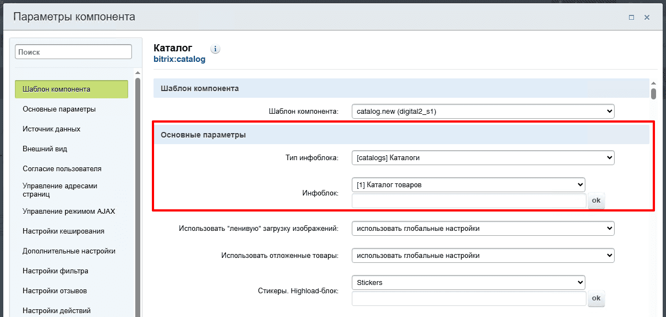Select Согласие пользователя in sidebar
Image resolution: width=666 pixels, height=317 pixels.
pyautogui.click(x=62, y=168)
